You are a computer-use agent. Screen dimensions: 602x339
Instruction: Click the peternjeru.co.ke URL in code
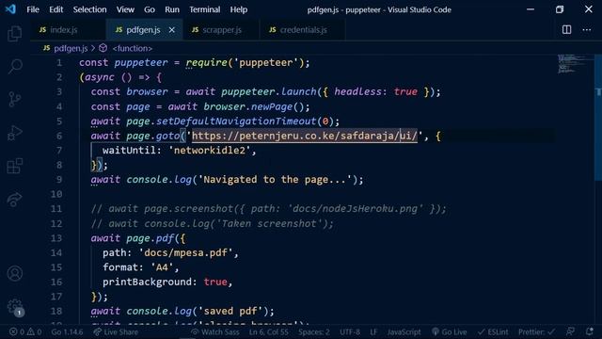coord(305,136)
